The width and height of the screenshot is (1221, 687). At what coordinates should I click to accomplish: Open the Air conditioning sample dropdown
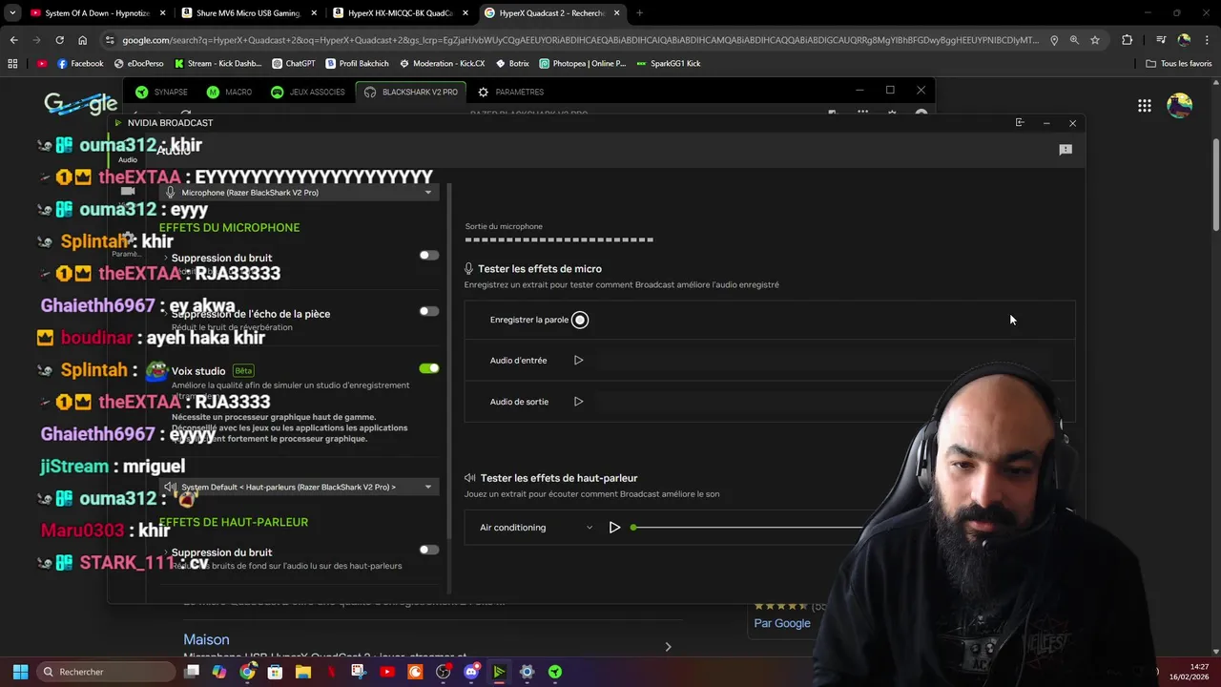[536, 528]
